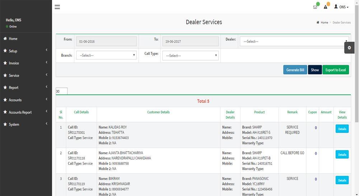Click call ID SR01170001
The width and height of the screenshot is (359, 196).
[x=76, y=133]
